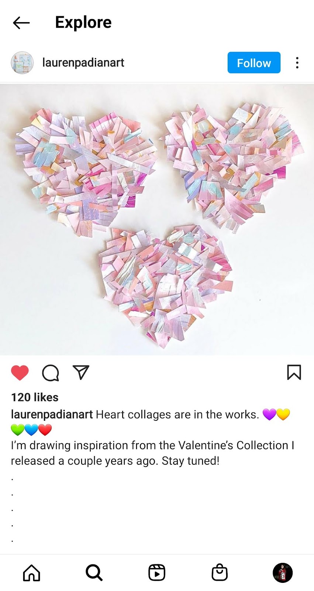This screenshot has width=314, height=591.
Task: Save post with the bookmark icon
Action: pos(294,372)
